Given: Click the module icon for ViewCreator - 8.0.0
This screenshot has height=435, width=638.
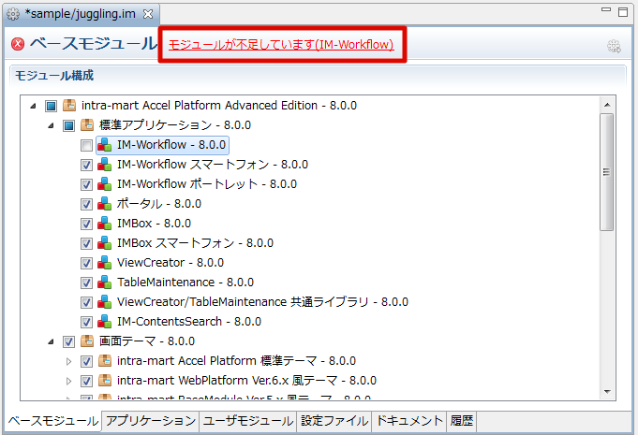Looking at the screenshot, I should 105,263.
